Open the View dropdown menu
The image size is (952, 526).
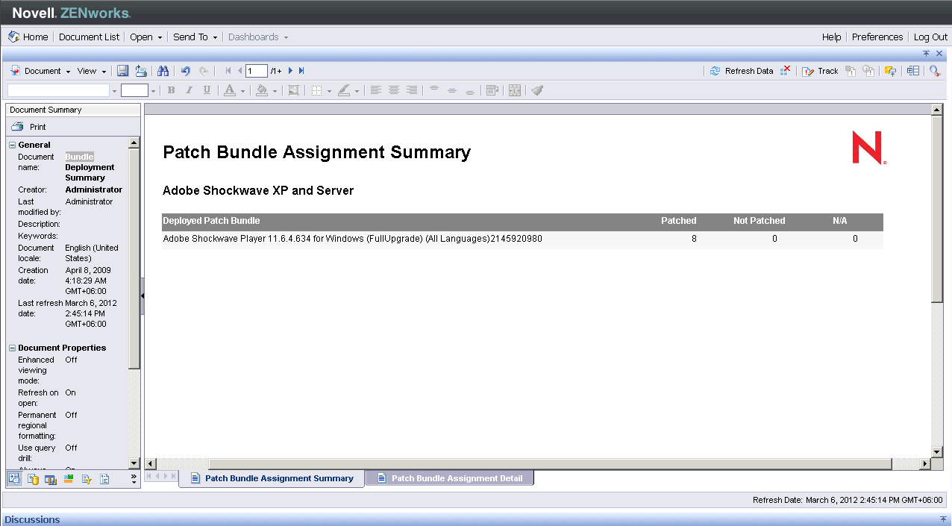click(x=92, y=71)
